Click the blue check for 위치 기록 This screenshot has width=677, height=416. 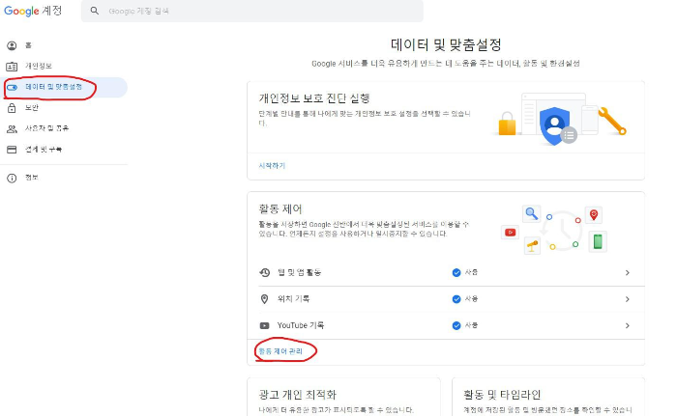coord(456,299)
